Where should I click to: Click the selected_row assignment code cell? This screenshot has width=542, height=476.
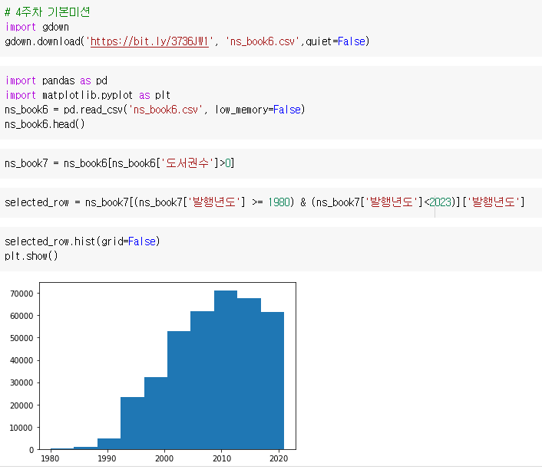tap(271, 202)
